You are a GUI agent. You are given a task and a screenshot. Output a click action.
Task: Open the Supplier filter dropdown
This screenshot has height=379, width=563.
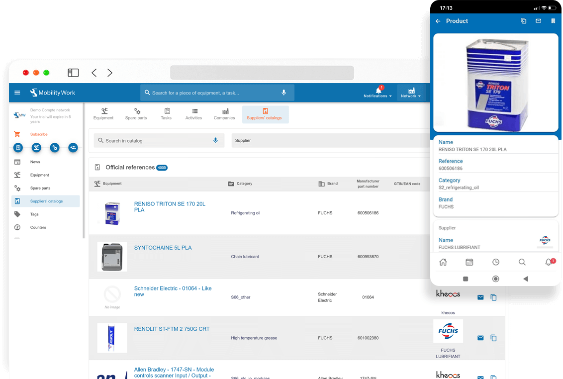pos(330,140)
